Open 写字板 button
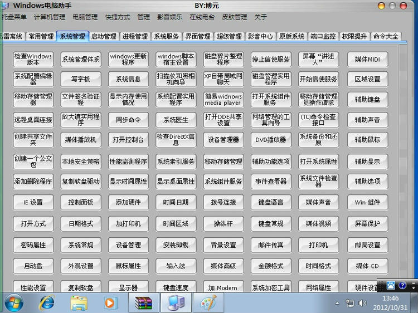Viewport: 418px width, 313px height. pyautogui.click(x=81, y=79)
